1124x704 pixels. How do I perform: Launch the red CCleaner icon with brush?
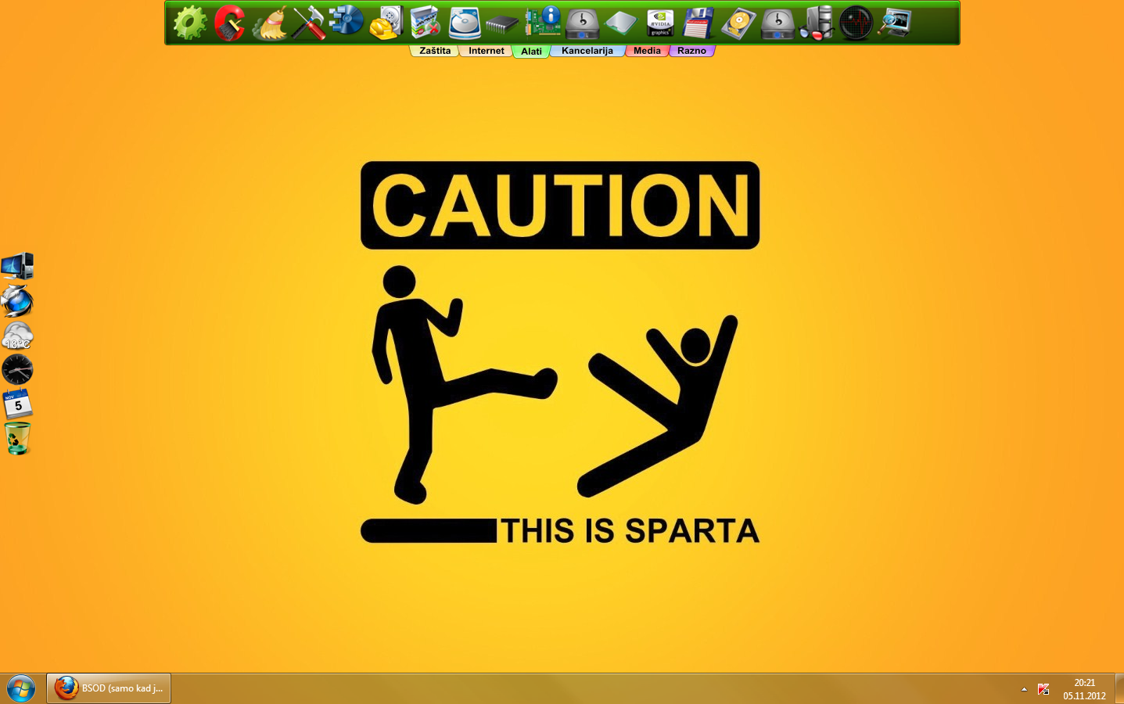(229, 23)
